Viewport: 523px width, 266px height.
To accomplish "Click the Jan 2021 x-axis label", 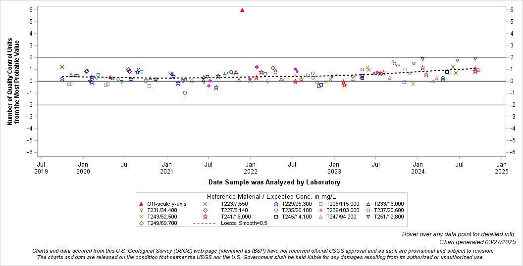I will (167, 168).
